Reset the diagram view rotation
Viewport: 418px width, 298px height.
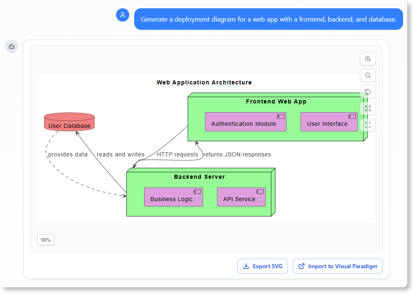367,92
